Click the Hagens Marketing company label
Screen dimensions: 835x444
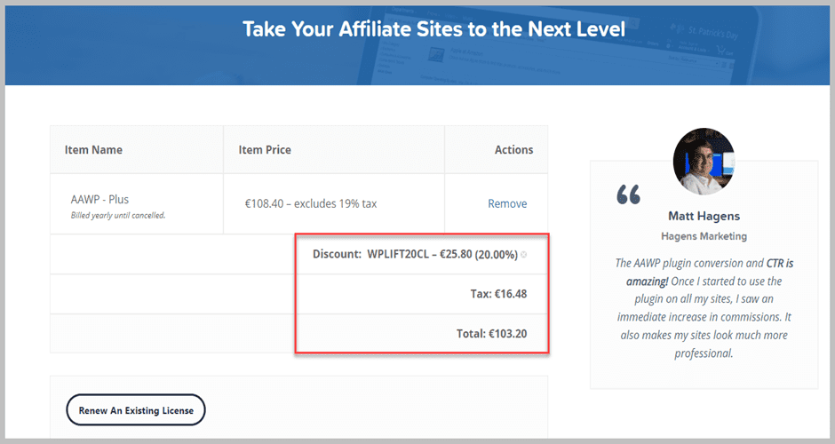coord(704,236)
